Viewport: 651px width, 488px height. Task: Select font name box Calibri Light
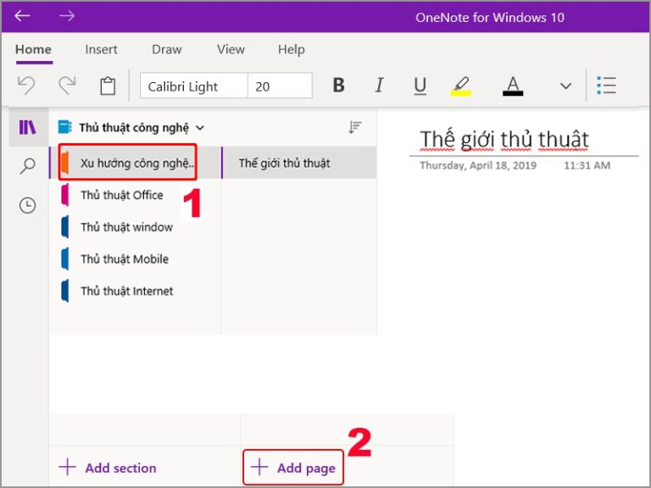coord(194,86)
